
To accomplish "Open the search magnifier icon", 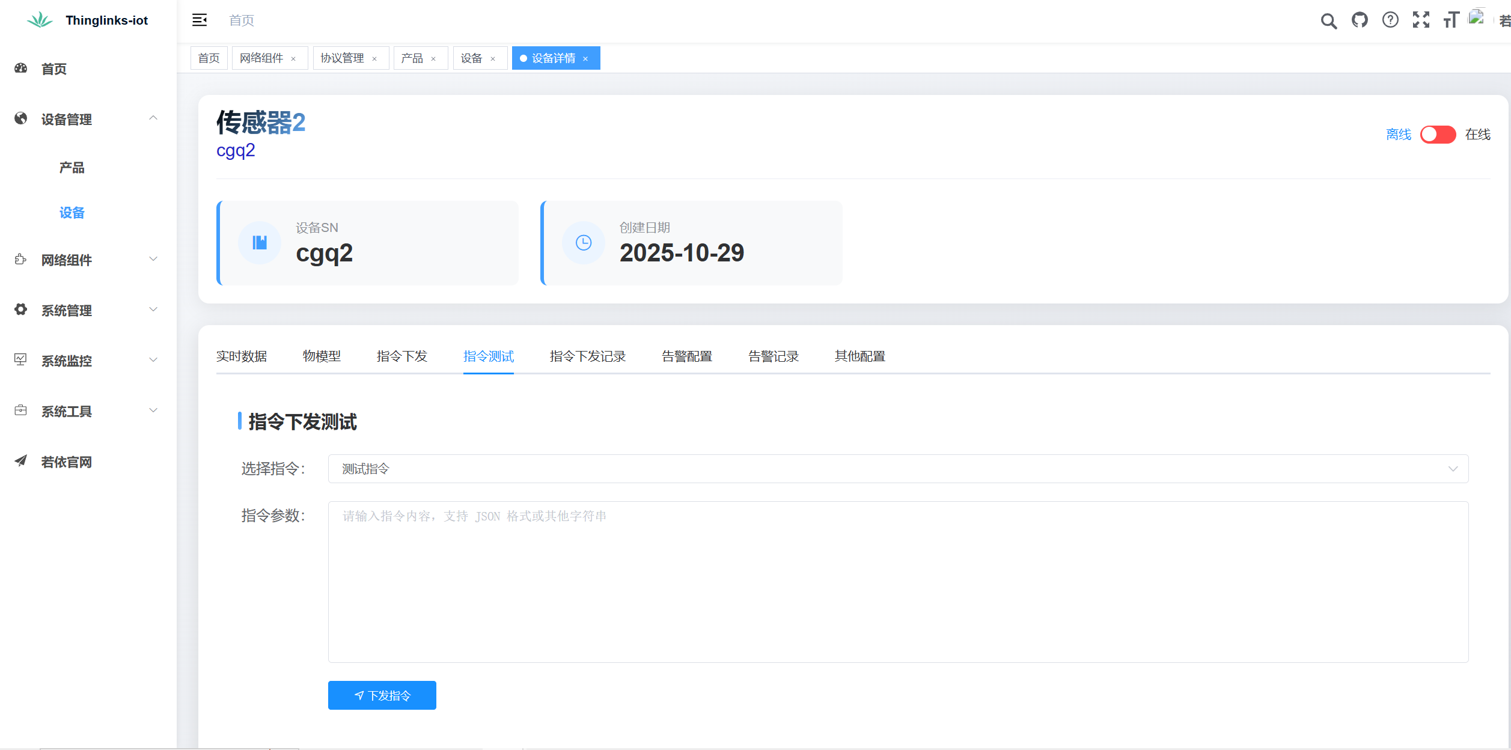I will [x=1328, y=21].
